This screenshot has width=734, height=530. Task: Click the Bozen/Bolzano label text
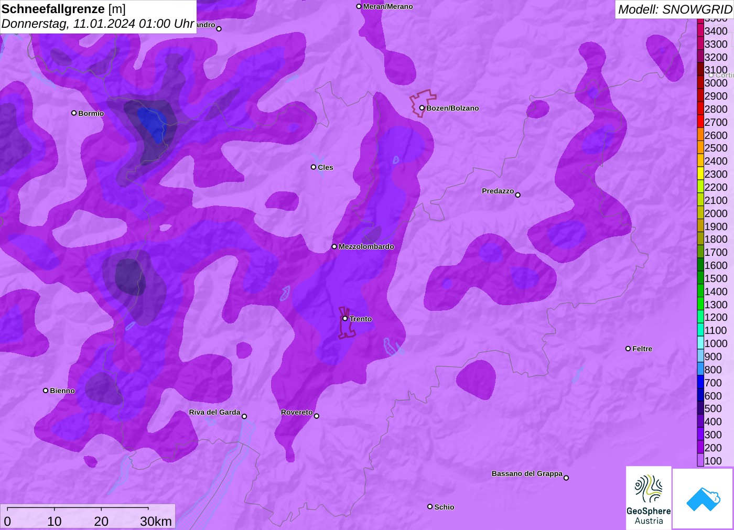pyautogui.click(x=452, y=108)
